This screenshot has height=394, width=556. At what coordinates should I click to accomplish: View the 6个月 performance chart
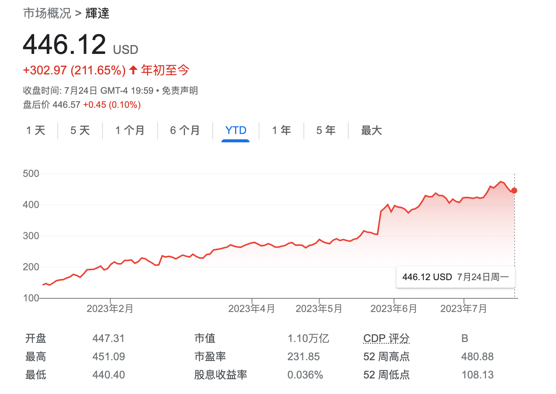pyautogui.click(x=185, y=130)
